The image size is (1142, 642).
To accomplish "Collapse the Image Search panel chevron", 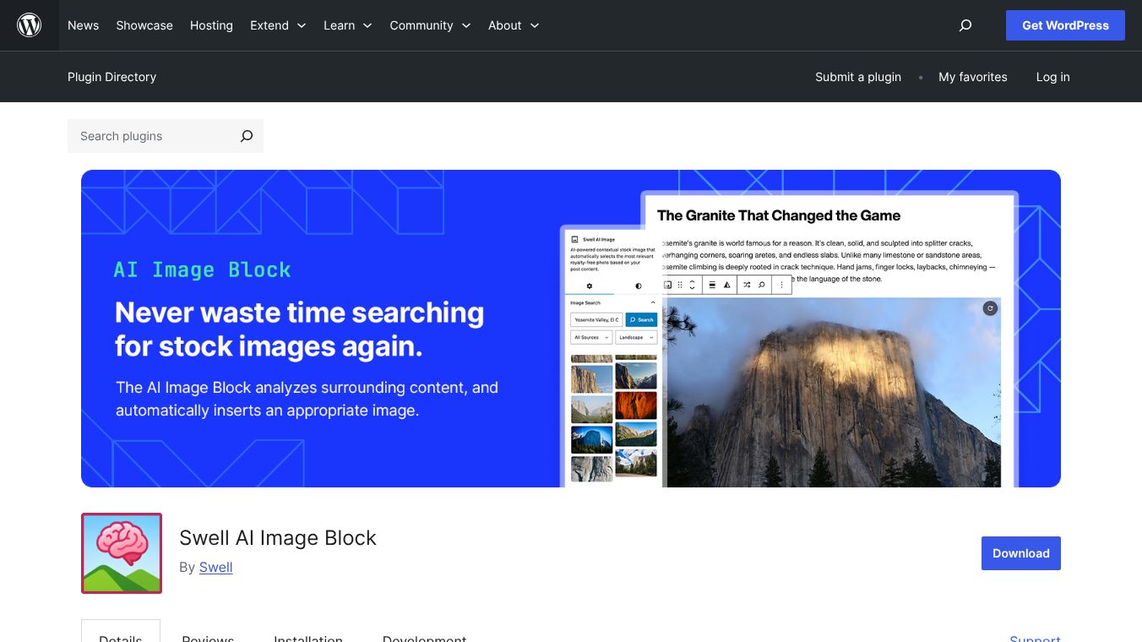I will (653, 302).
